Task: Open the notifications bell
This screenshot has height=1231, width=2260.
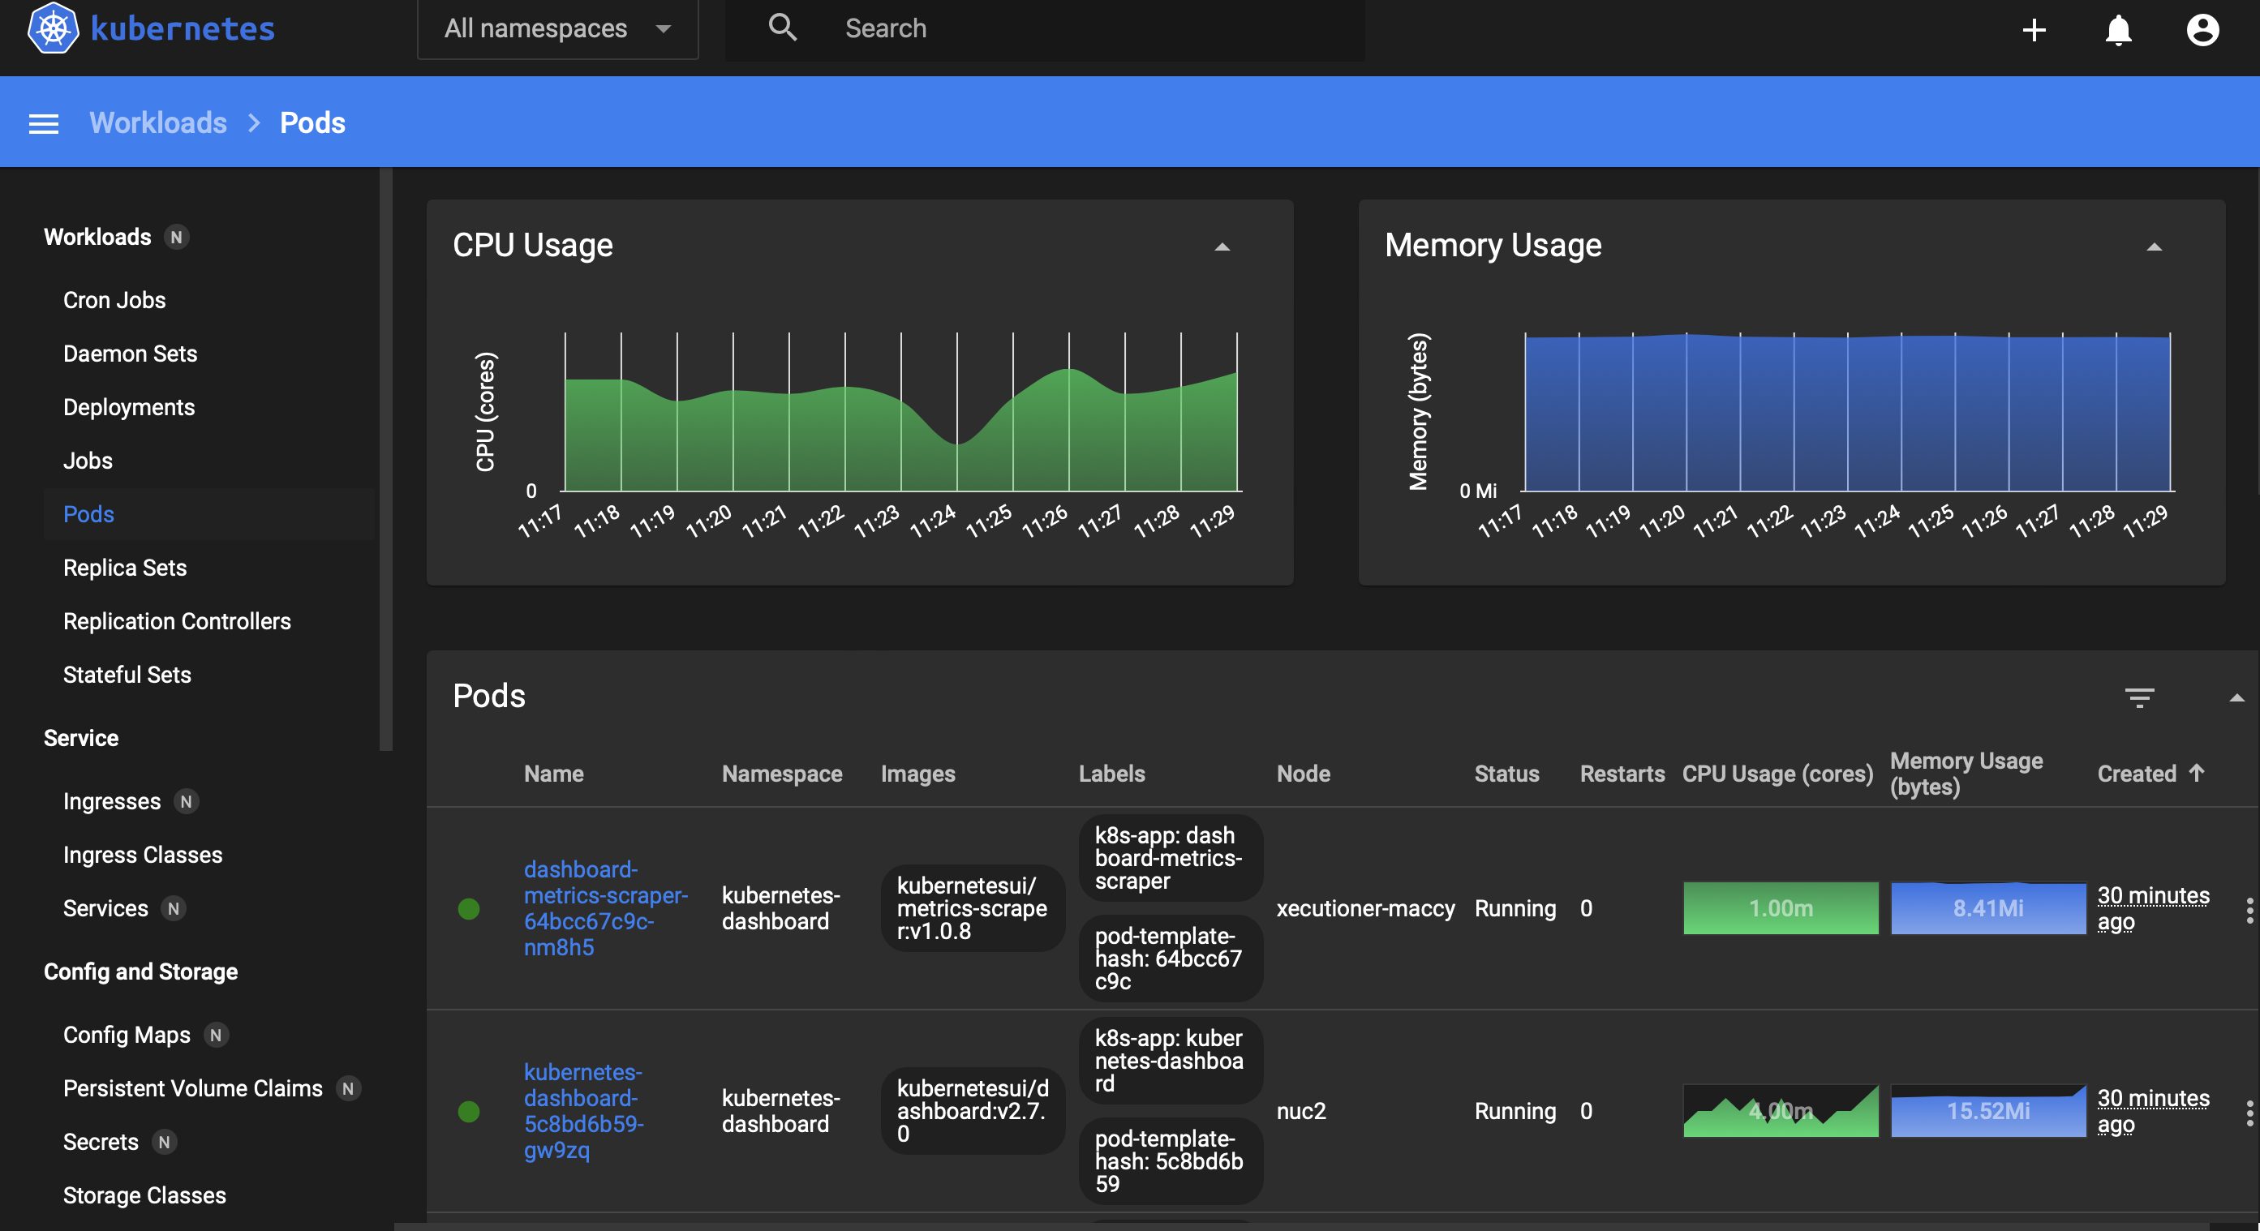Action: point(2118,30)
